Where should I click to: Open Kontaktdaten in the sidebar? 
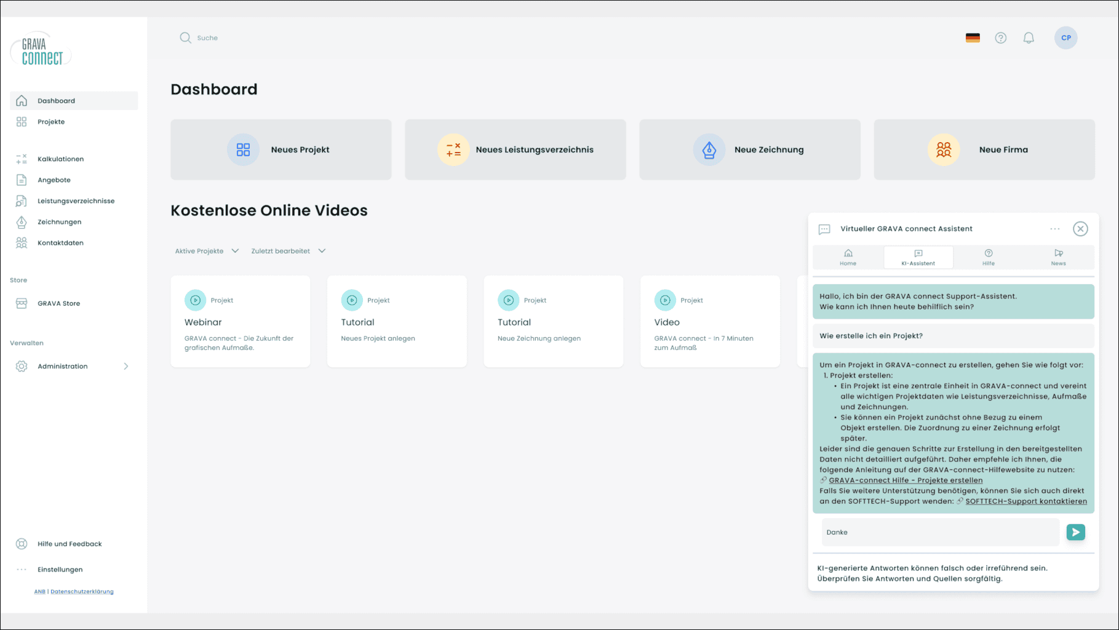(60, 242)
